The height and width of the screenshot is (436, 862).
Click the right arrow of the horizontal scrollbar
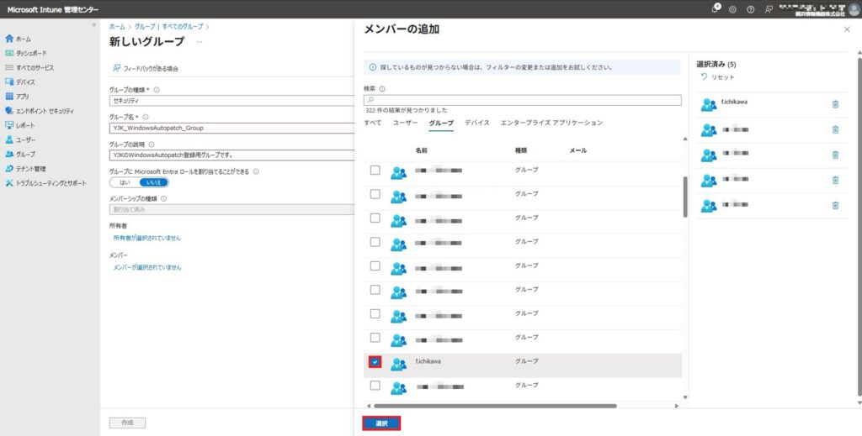point(677,406)
